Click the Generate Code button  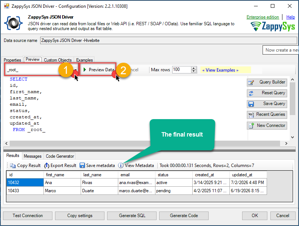pos(184,216)
